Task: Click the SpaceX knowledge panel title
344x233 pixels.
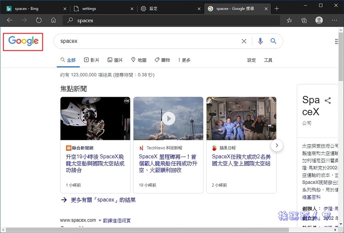Action: (x=311, y=106)
